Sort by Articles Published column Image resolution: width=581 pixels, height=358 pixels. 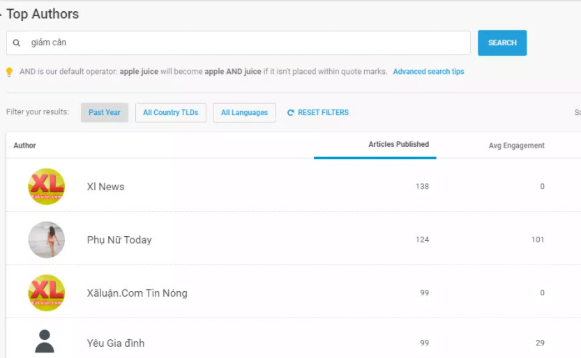398,145
